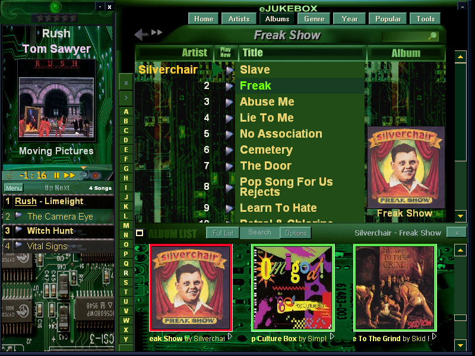
Task: Click the play arrow beside Witch Hunt
Action: coord(19,229)
